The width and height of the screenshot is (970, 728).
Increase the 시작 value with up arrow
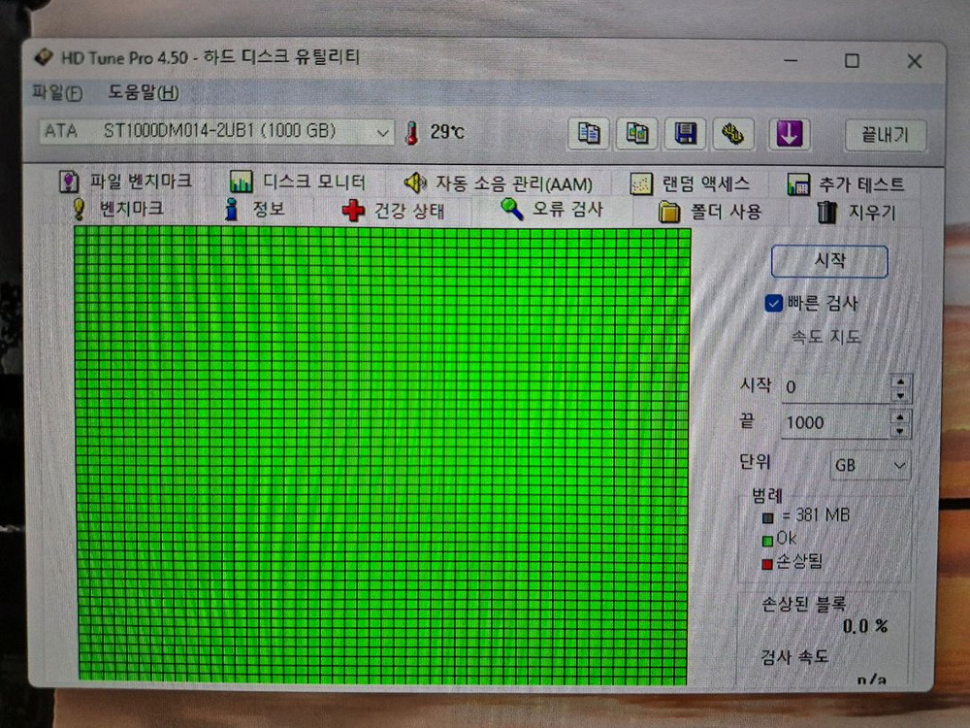coord(900,381)
